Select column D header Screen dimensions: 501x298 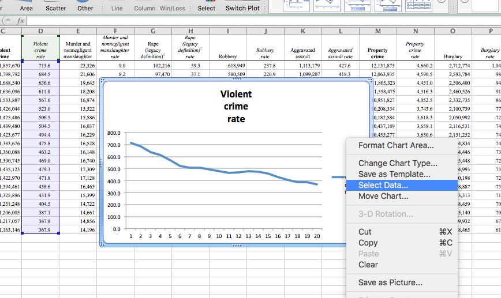40,31
